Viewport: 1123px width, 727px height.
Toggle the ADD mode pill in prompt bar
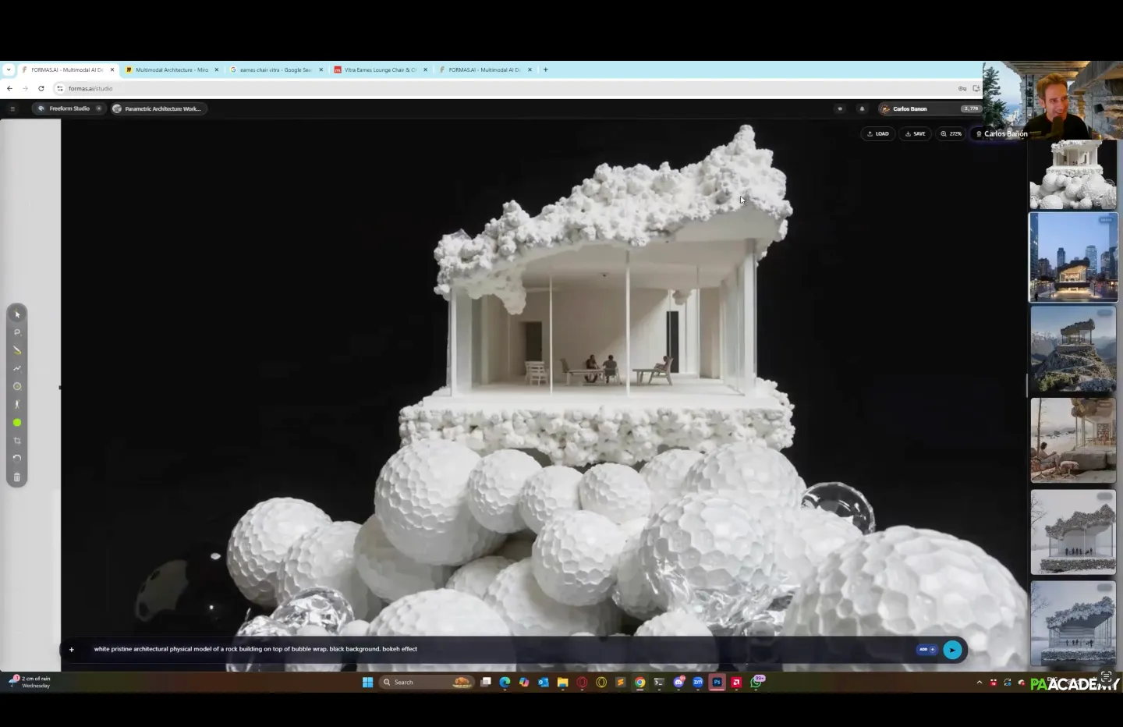(x=926, y=650)
